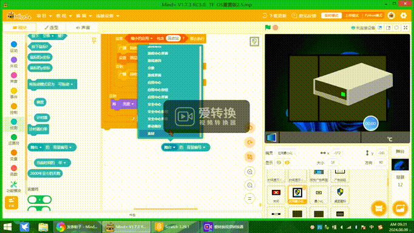The height and width of the screenshot is (233, 414).
Task: Select the 侦测 sensing category circle
Action: (14, 121)
